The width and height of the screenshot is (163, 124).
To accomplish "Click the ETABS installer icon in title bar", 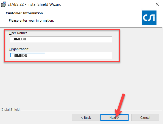I will [x=4, y=4].
